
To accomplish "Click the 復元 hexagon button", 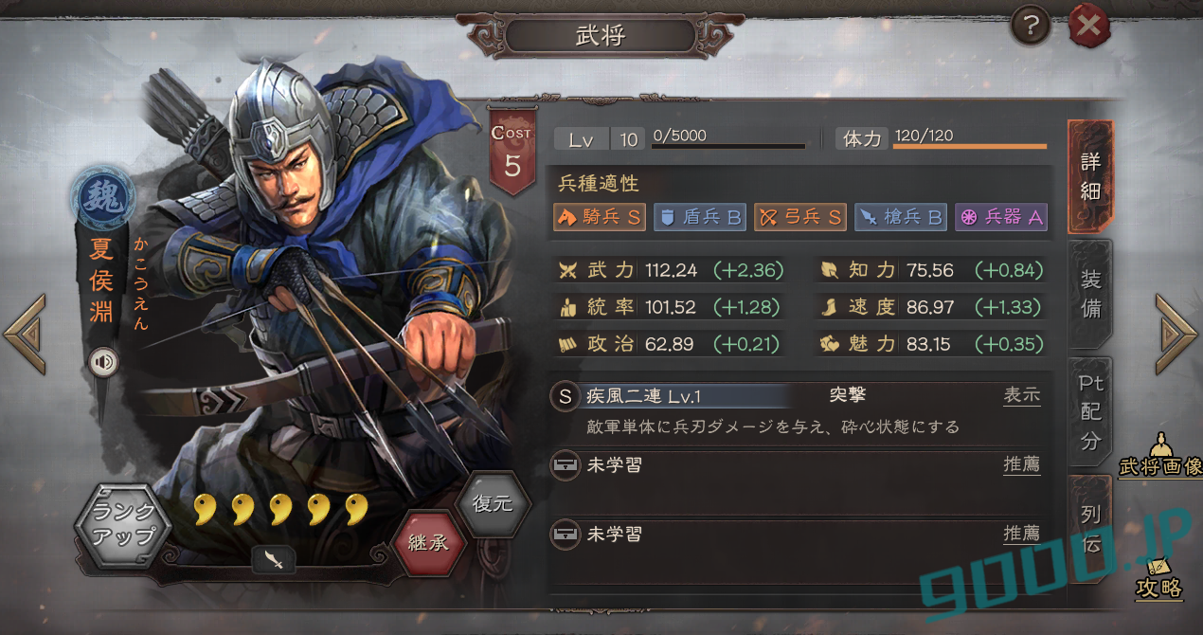I will click(x=493, y=503).
